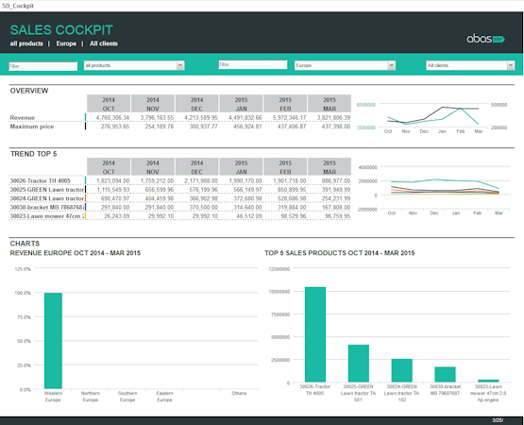Open the Europe region dropdown arrow
Viewport: 524px width, 425px height.
[x=392, y=65]
